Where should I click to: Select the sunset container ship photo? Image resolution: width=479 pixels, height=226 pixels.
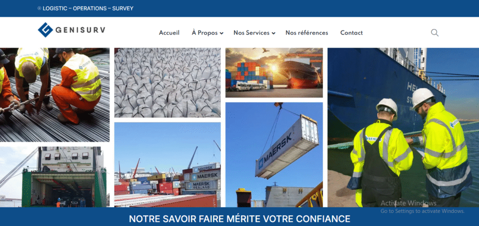pos(274,72)
